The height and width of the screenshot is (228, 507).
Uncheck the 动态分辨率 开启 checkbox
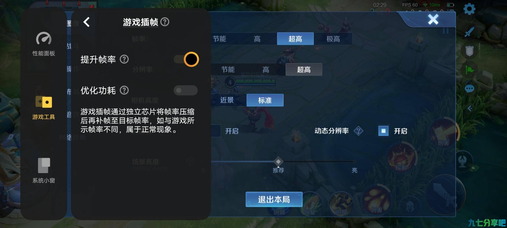383,131
